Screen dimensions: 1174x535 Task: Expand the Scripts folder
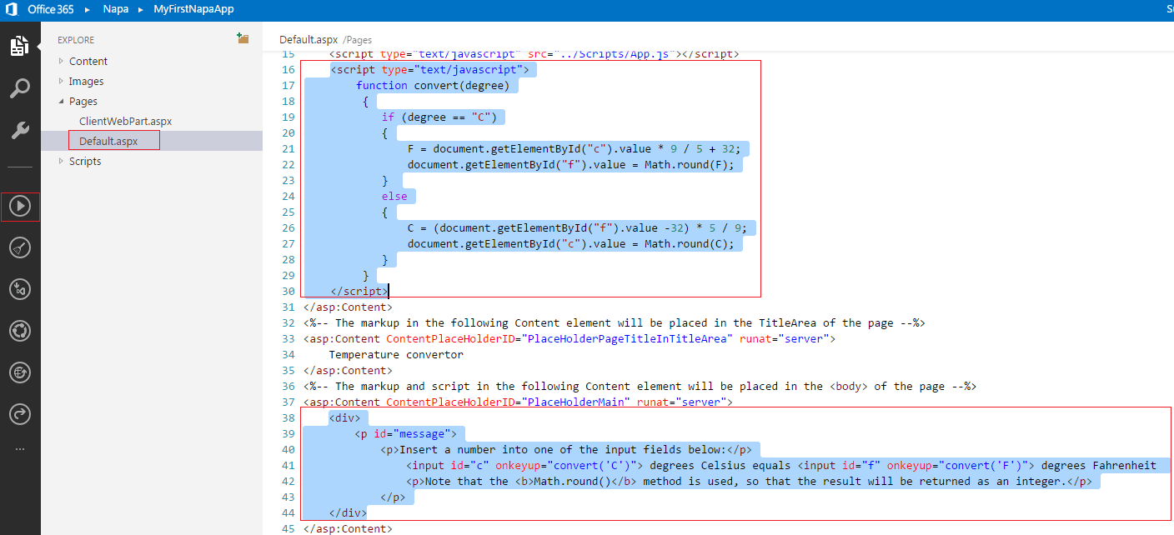(61, 161)
